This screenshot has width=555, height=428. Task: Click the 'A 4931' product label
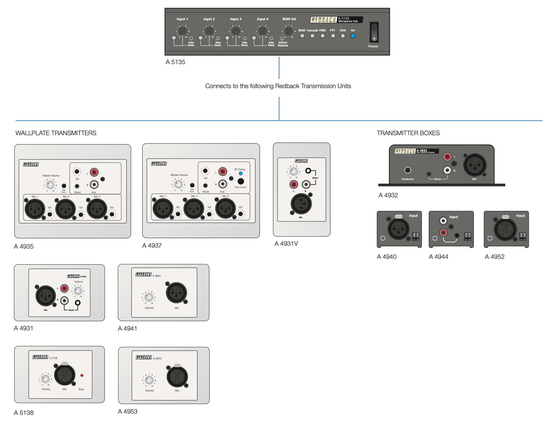[23, 328]
